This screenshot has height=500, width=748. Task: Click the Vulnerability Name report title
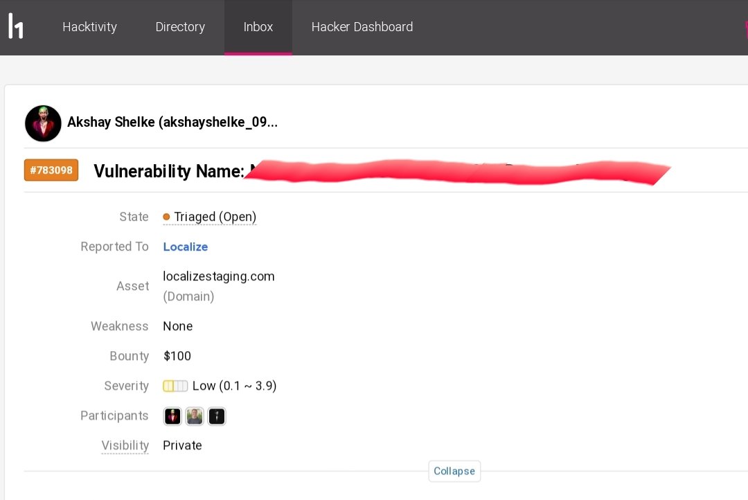pos(382,171)
